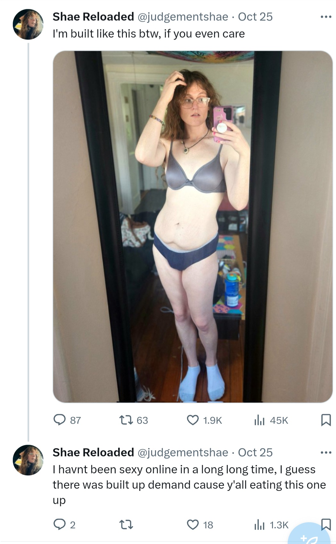
Task: View analytics showing 45K views
Action: click(x=259, y=420)
